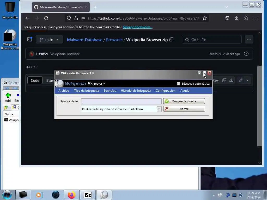This screenshot has width=267, height=200.
Task: Copy file path icon next to Wikipedia Browser.zip
Action: click(x=171, y=40)
